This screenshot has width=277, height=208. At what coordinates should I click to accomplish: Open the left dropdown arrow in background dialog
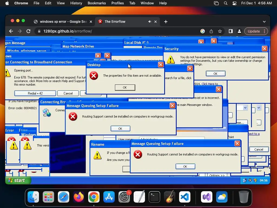tap(245, 108)
